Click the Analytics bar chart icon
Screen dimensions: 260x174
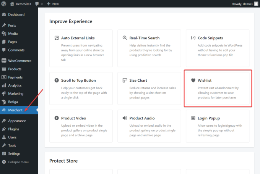(x=4, y=85)
